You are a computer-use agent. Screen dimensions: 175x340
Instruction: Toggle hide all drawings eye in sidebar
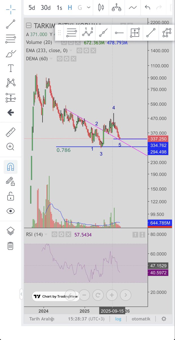point(10,211)
